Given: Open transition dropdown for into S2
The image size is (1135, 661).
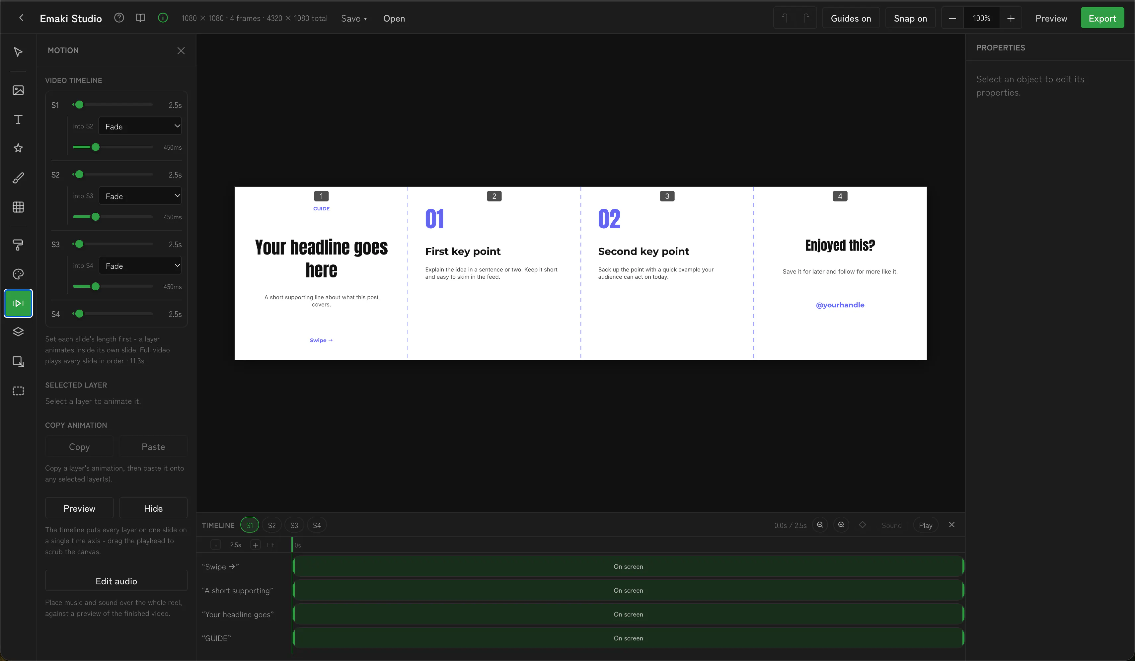Looking at the screenshot, I should click(140, 126).
